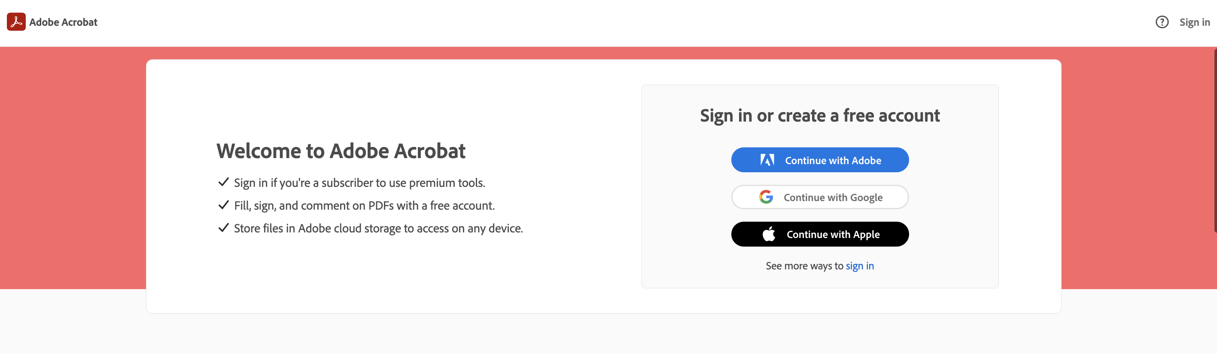Click the Sign in link in the top header
The height and width of the screenshot is (354, 1217).
click(1194, 22)
